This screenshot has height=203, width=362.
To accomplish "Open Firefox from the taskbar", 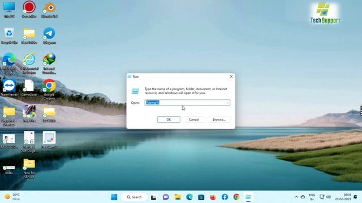I will click(213, 197).
